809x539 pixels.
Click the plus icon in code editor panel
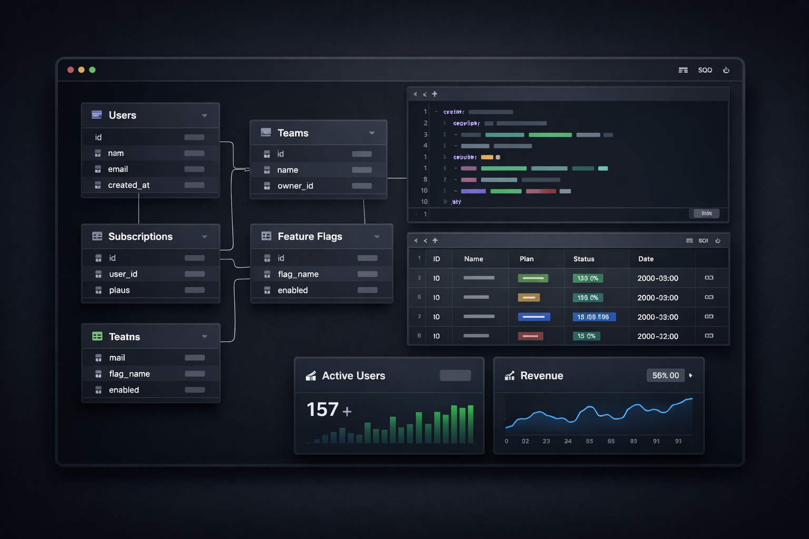(435, 94)
